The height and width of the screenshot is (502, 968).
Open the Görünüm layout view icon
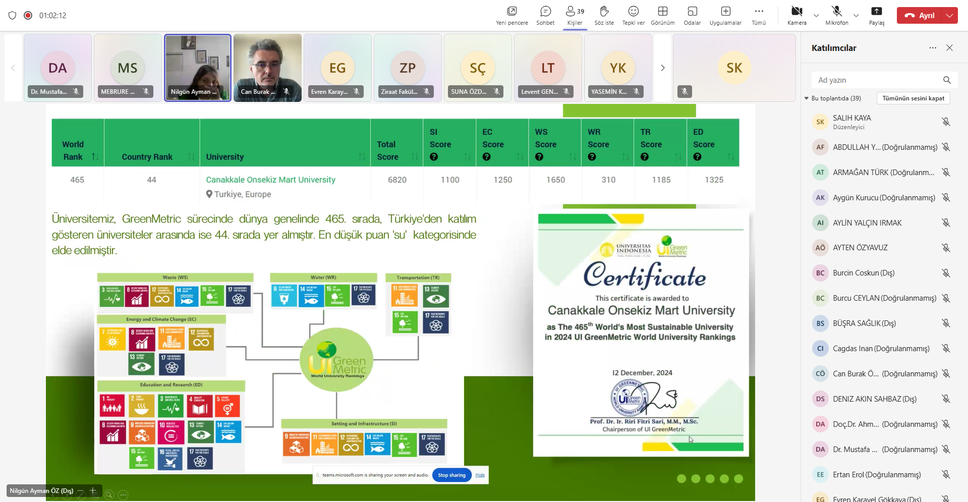click(662, 15)
